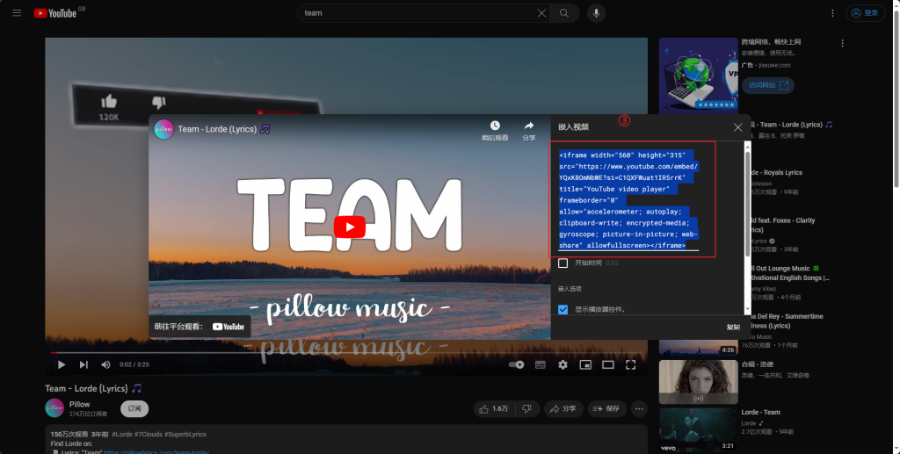Click the voice search microphone icon
This screenshot has height=454, width=900.
(596, 13)
